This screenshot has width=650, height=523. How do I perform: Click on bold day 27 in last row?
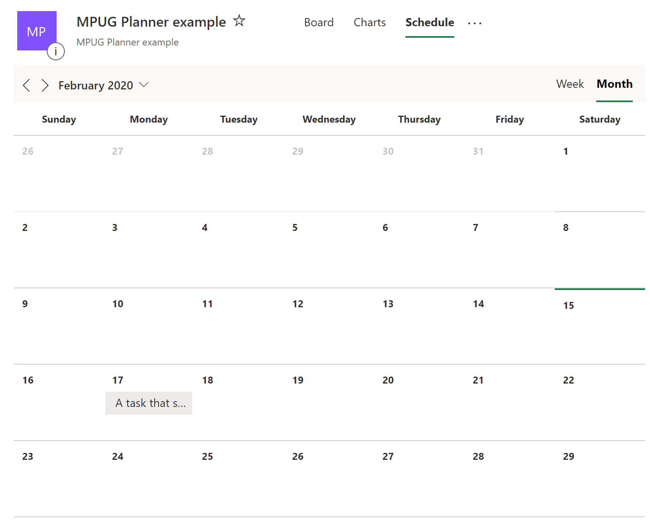click(x=388, y=457)
